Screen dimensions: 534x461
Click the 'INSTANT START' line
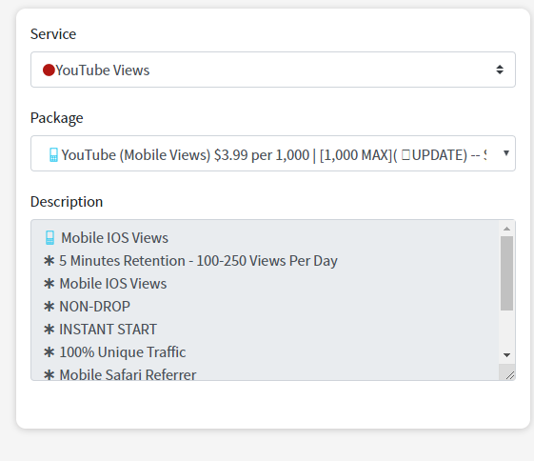(100, 330)
